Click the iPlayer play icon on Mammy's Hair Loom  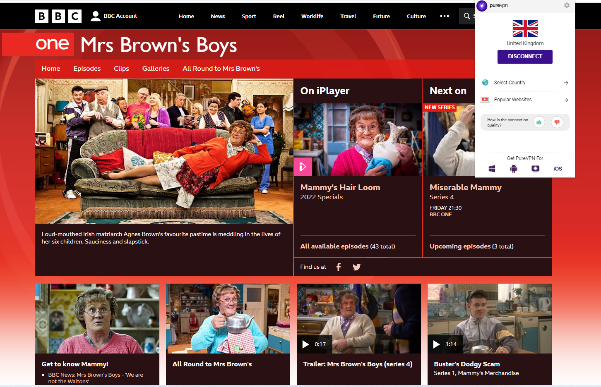tap(303, 167)
